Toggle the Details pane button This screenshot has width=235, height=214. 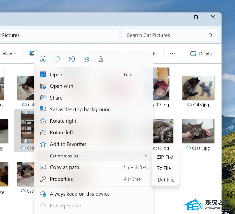(x=201, y=54)
